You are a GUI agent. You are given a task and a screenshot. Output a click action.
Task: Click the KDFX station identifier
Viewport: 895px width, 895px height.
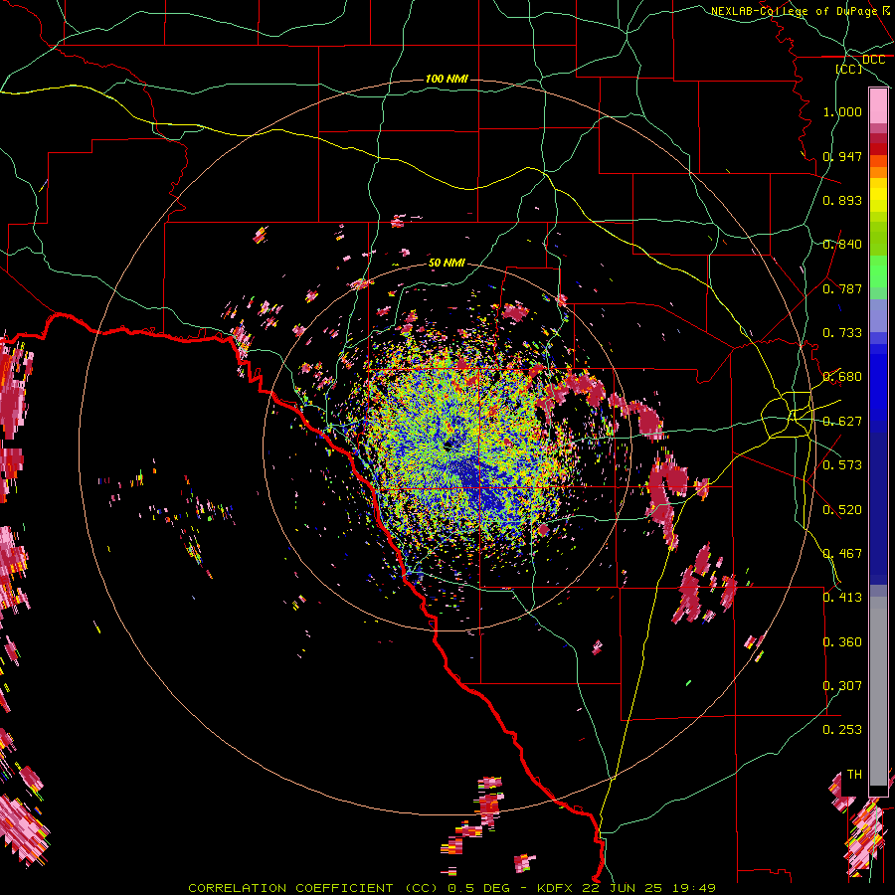(x=556, y=888)
